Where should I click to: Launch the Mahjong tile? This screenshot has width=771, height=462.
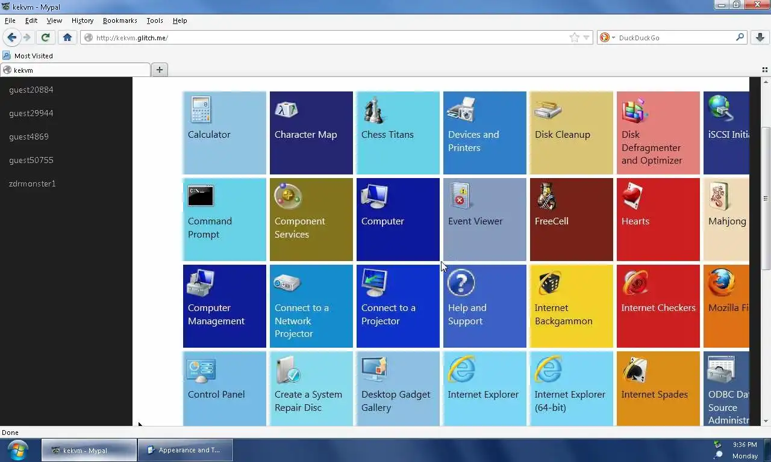point(726,220)
